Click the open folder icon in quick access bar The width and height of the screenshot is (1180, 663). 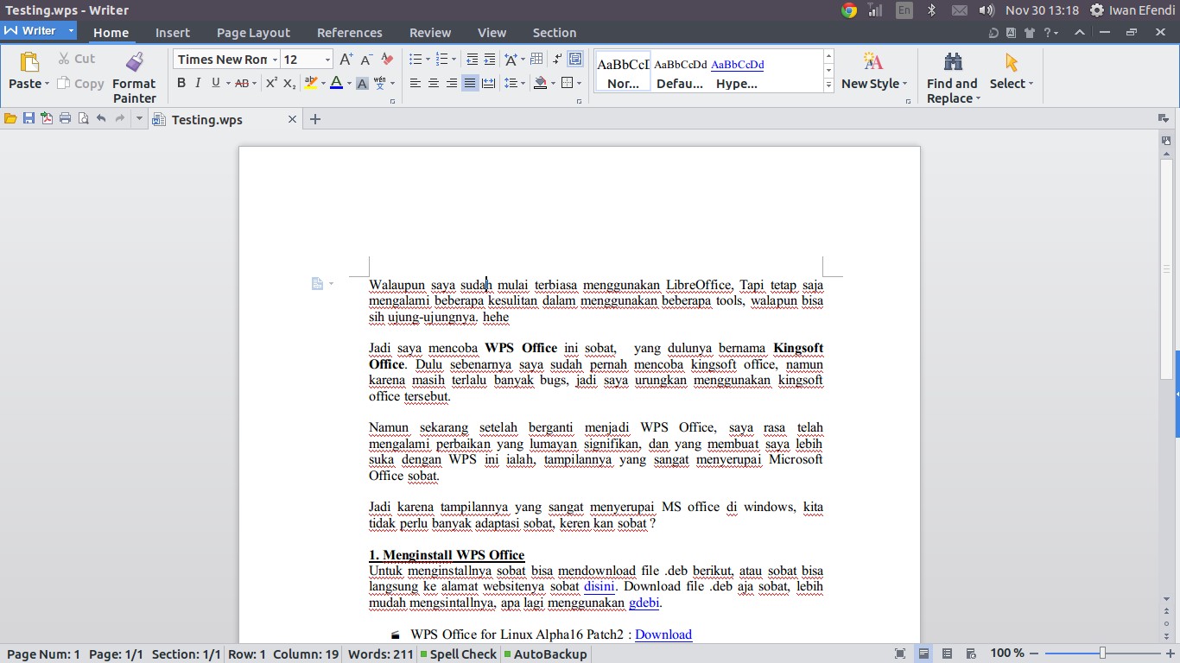pos(10,119)
